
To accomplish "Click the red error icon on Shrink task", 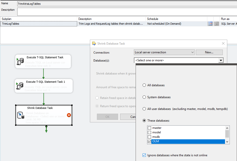I will pos(69,115).
